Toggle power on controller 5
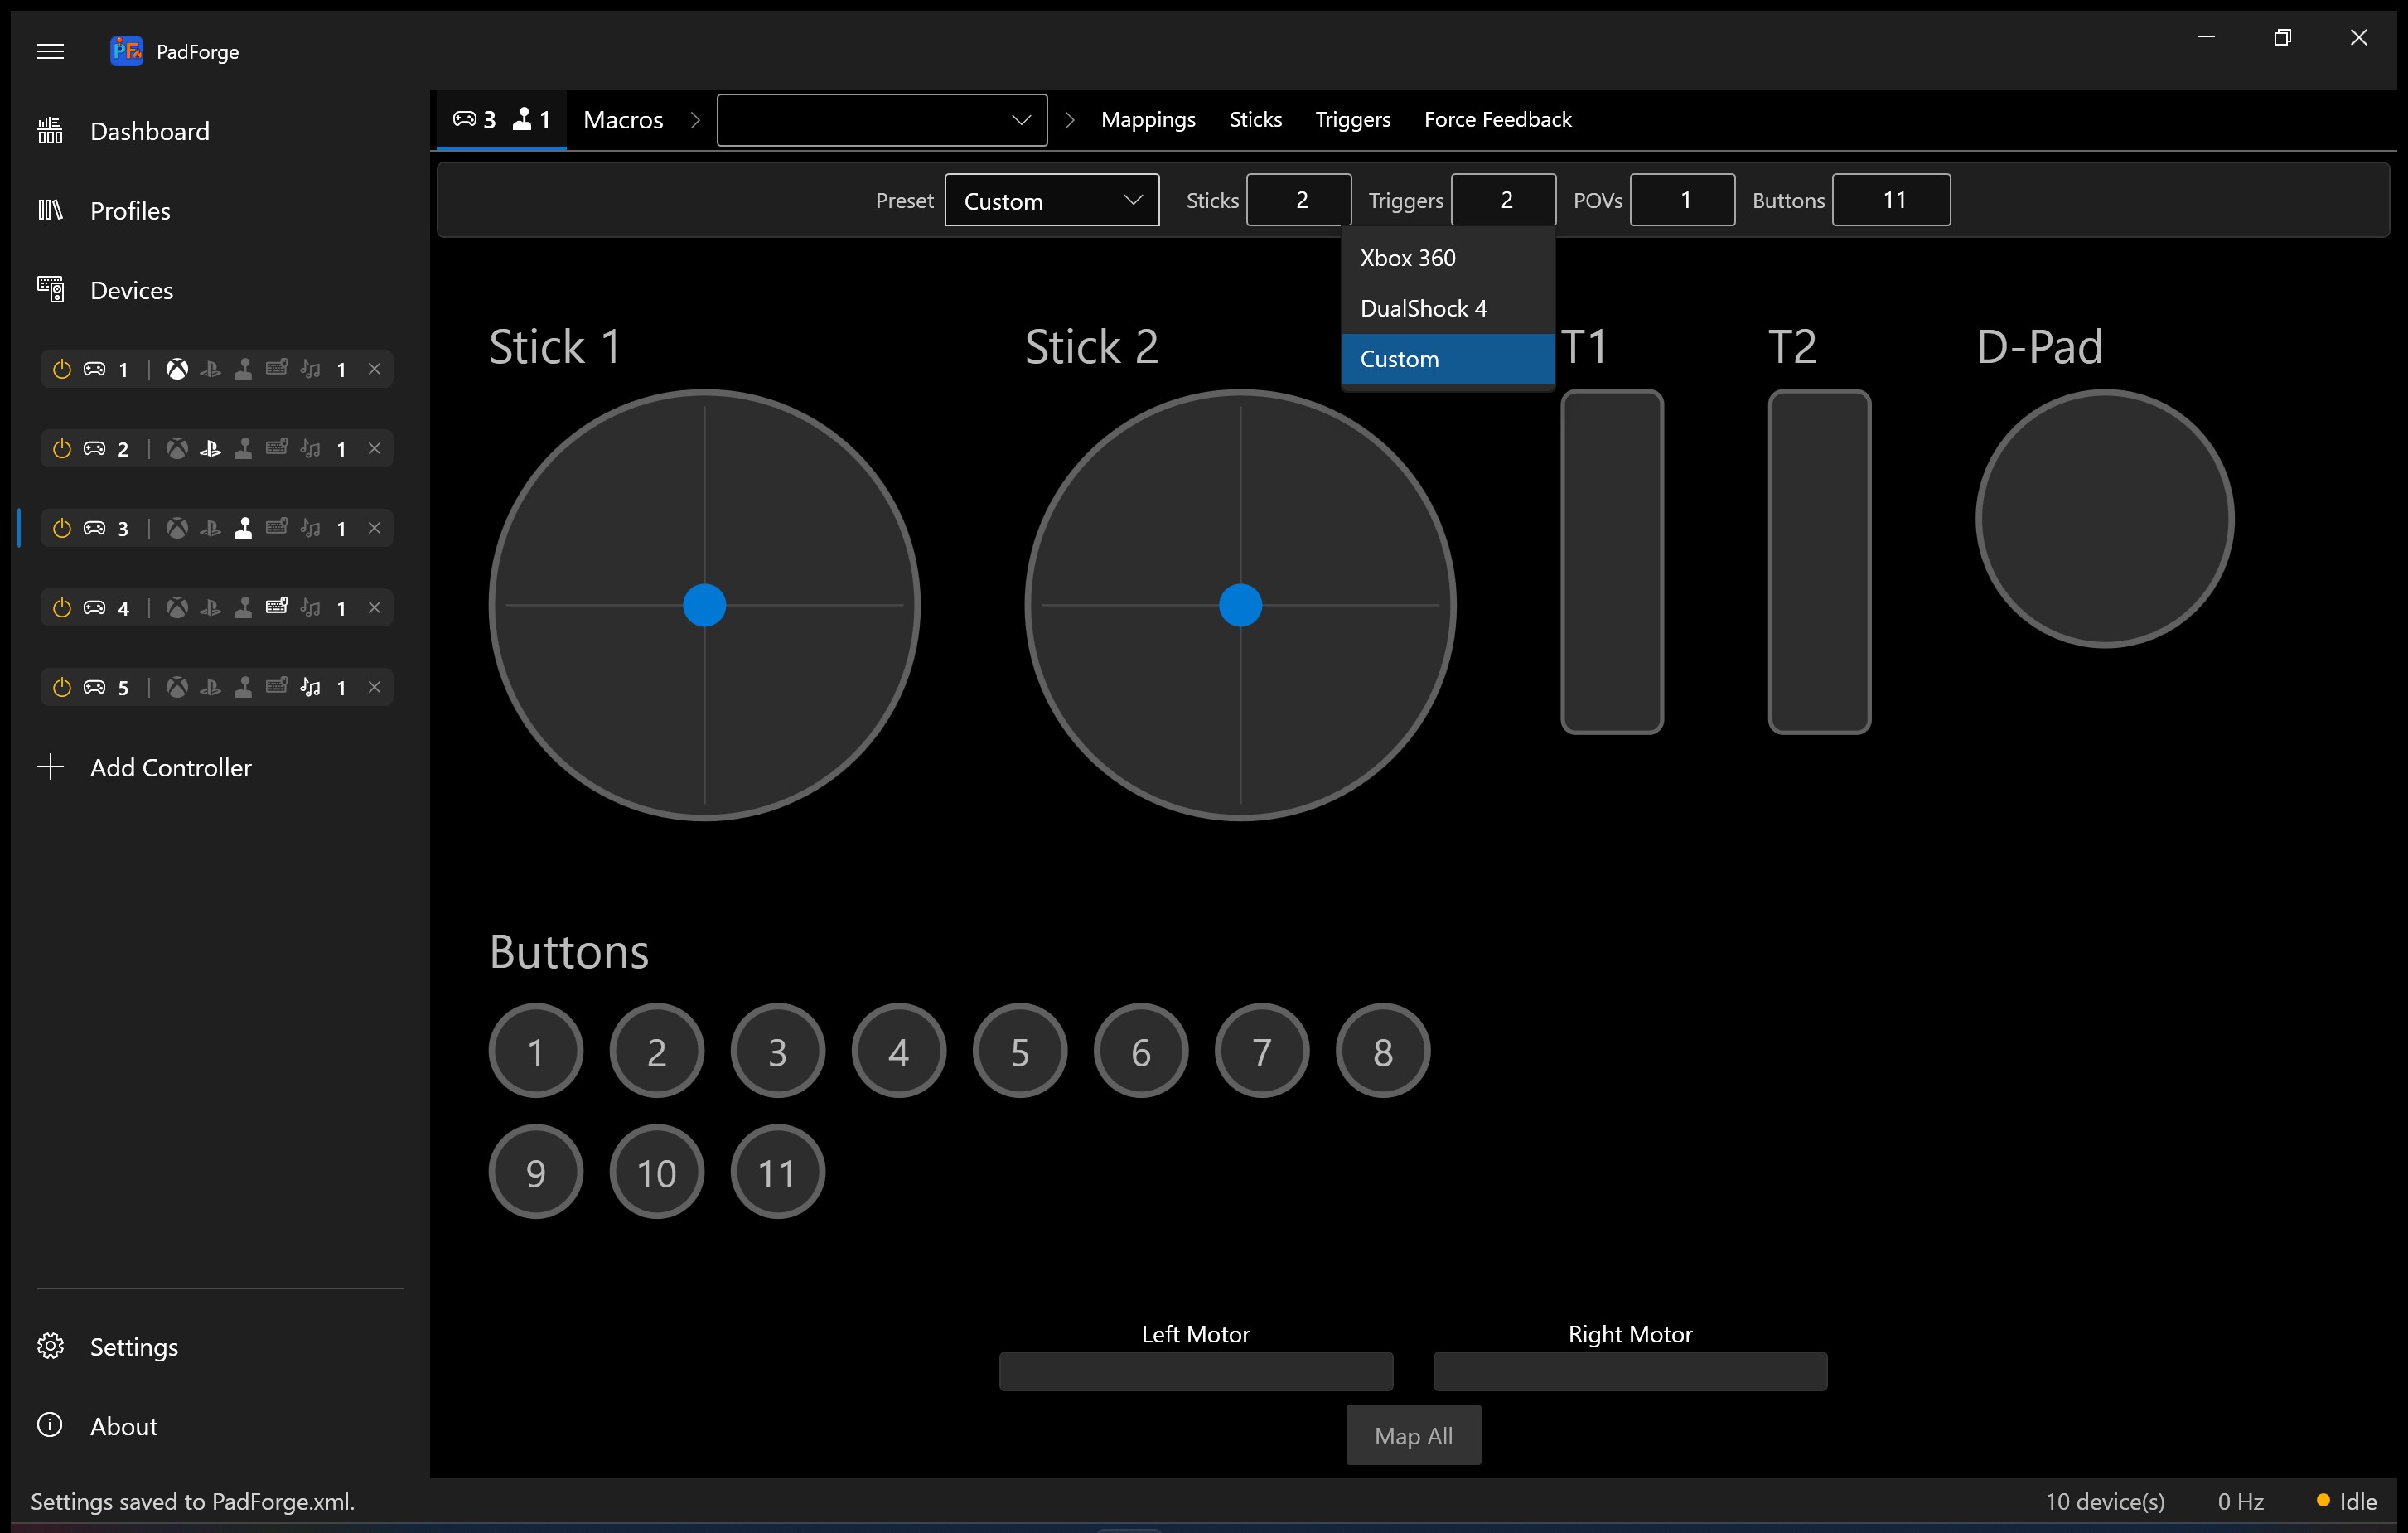Viewport: 2408px width, 1533px height. pyautogui.click(x=62, y=687)
